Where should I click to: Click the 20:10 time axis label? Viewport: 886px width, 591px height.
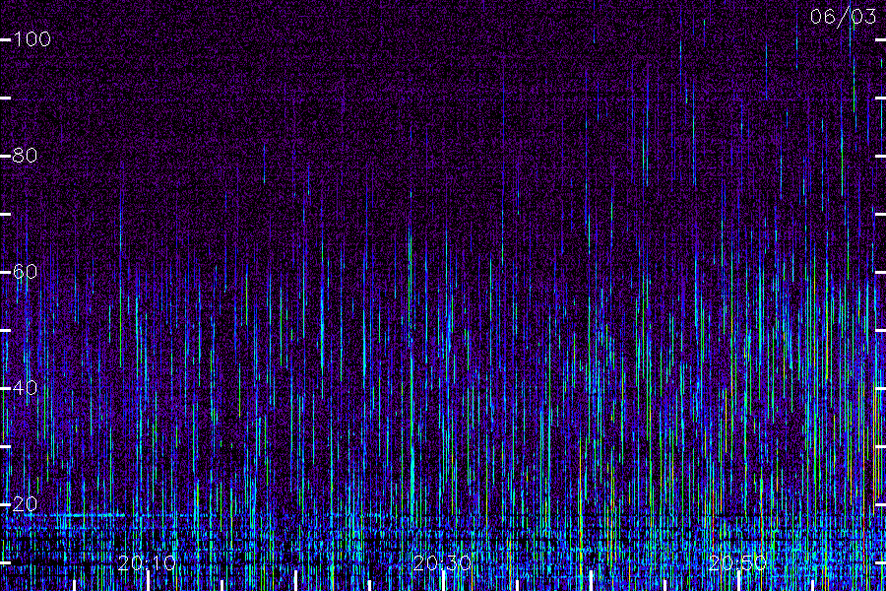tap(147, 563)
